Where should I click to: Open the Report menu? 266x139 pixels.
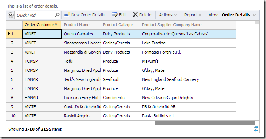pyautogui.click(x=193, y=15)
